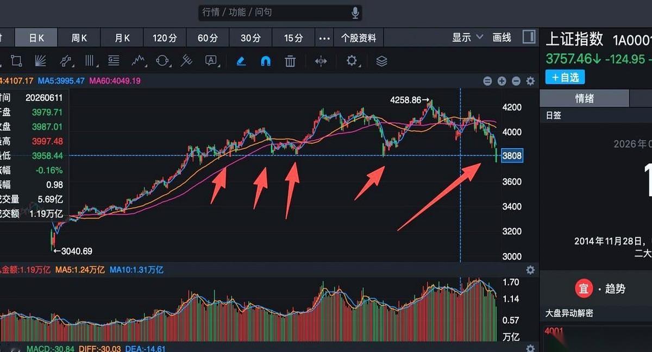Click the 3808 price axis tag
The height and width of the screenshot is (352, 652).
512,156
